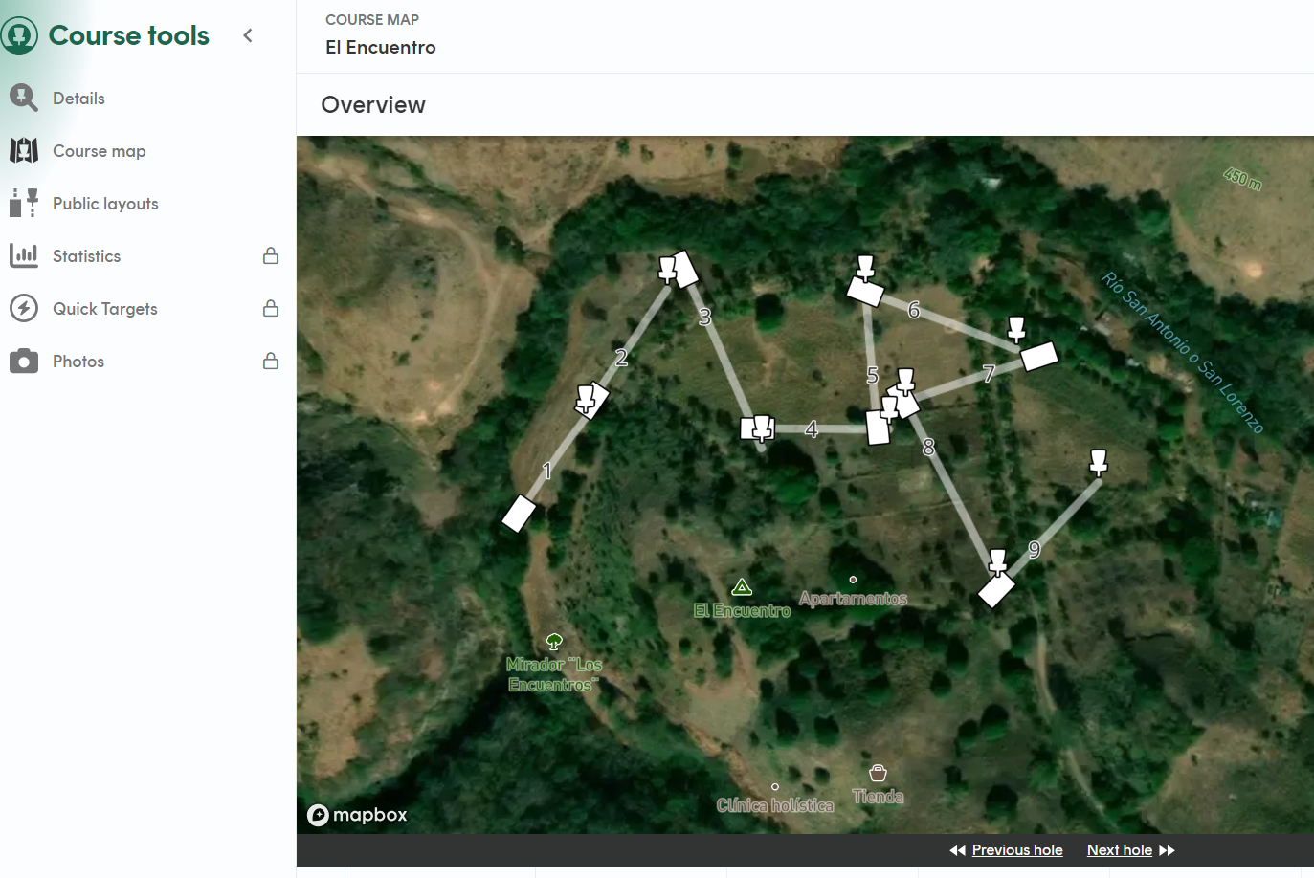Collapse the Course tools sidebar chevron
This screenshot has width=1314, height=878.
[248, 35]
